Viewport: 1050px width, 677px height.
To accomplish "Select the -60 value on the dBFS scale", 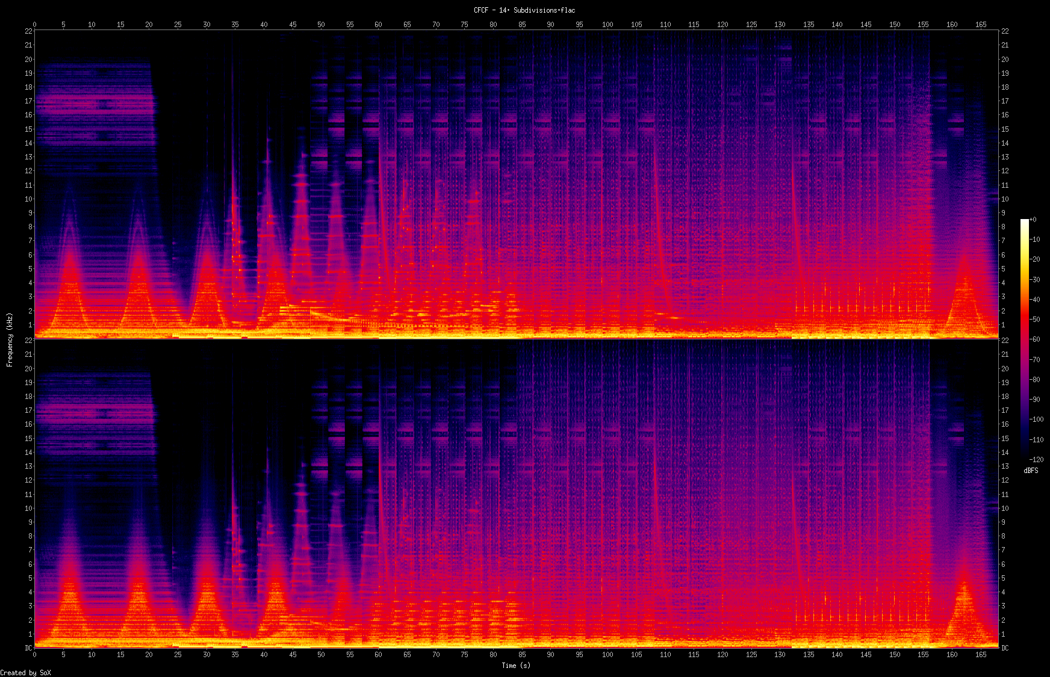I will click(x=1035, y=339).
